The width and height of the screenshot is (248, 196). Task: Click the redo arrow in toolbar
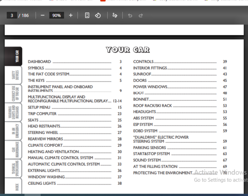[141, 15]
